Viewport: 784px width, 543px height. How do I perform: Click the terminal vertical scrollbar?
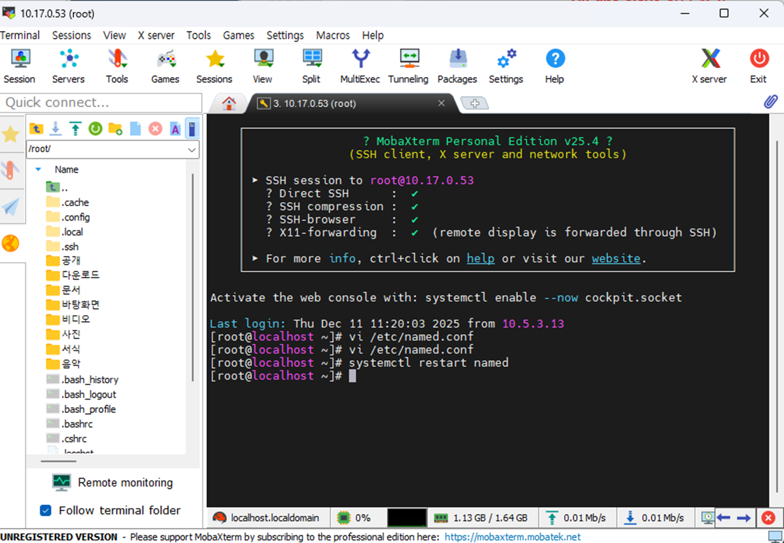[776, 317]
